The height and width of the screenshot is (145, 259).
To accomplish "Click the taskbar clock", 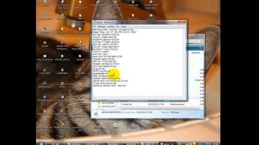I will [x=216, y=144].
